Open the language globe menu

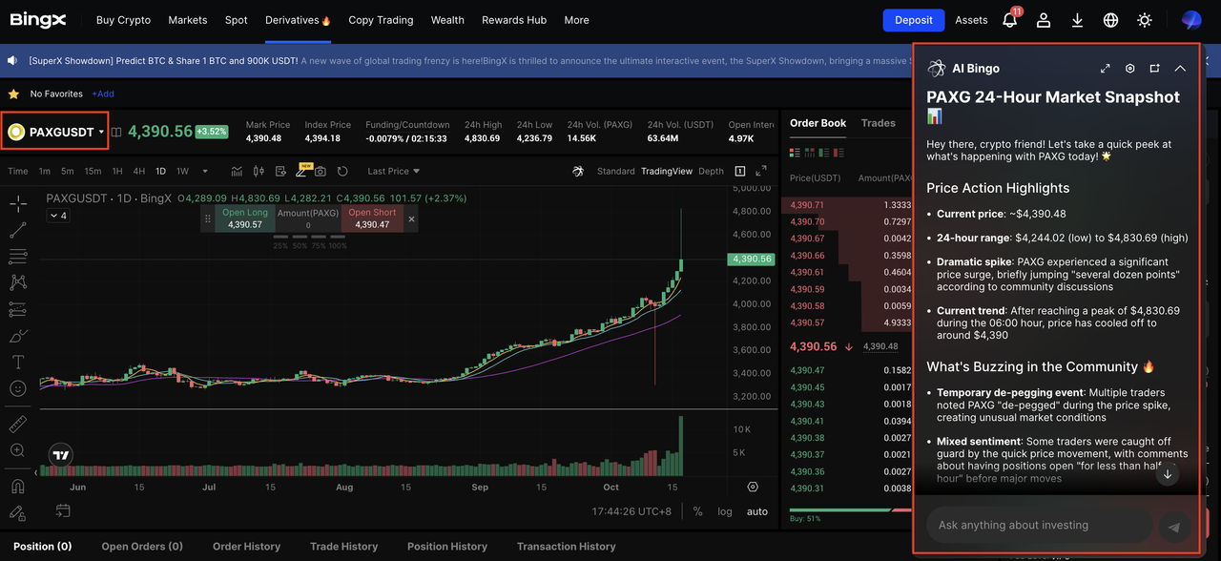(x=1110, y=20)
